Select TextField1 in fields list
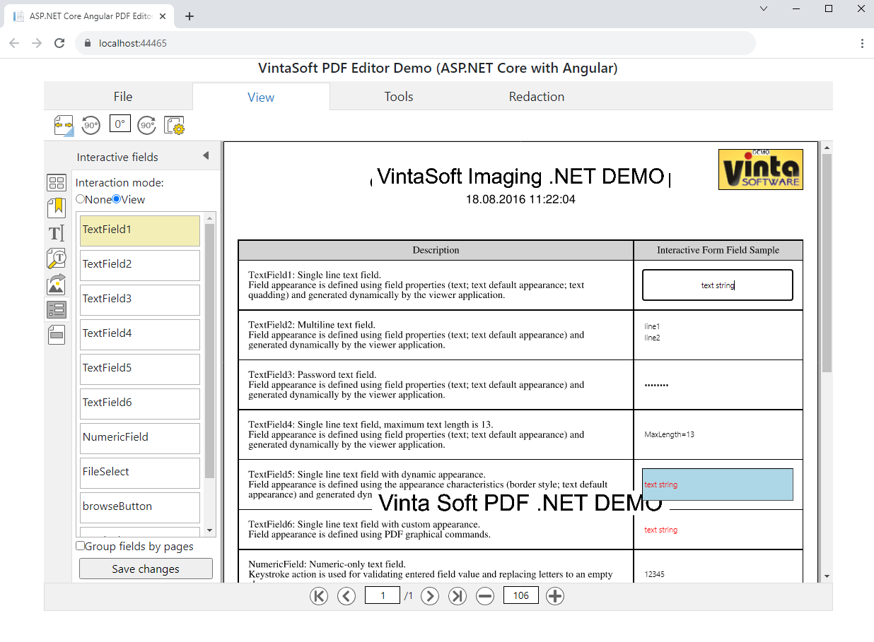 (140, 231)
